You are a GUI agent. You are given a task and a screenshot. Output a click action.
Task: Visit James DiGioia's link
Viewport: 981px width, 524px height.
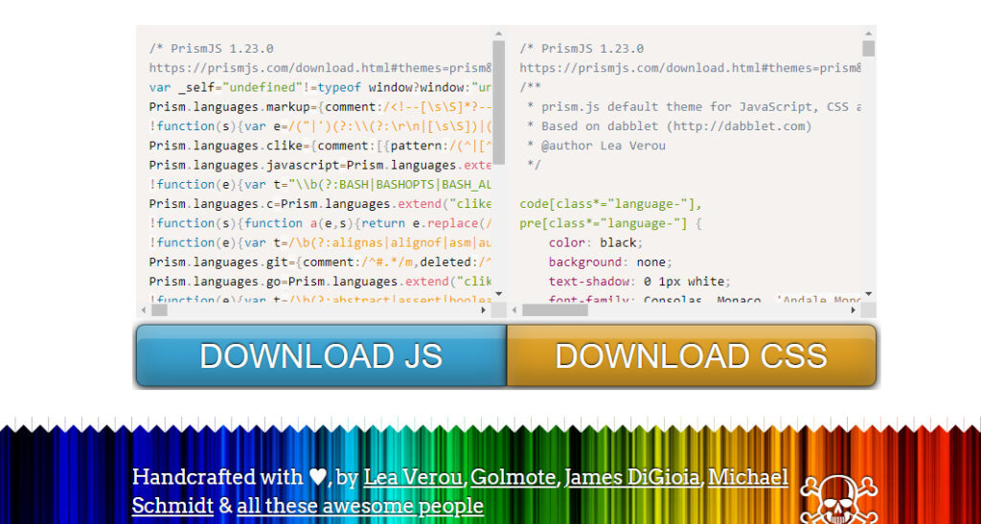point(632,477)
